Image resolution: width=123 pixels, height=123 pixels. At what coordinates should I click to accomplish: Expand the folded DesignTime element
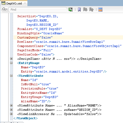11,59
